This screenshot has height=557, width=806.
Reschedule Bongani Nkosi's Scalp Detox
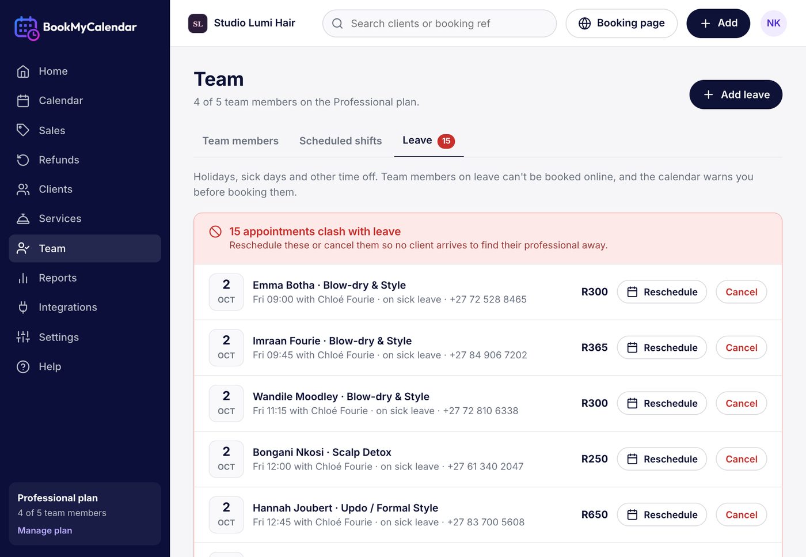661,459
